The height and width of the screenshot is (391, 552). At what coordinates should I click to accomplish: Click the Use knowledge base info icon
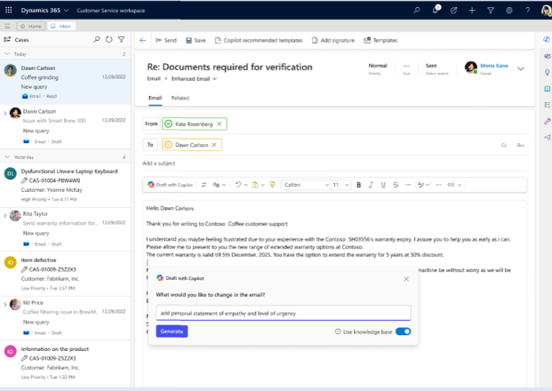coord(338,331)
